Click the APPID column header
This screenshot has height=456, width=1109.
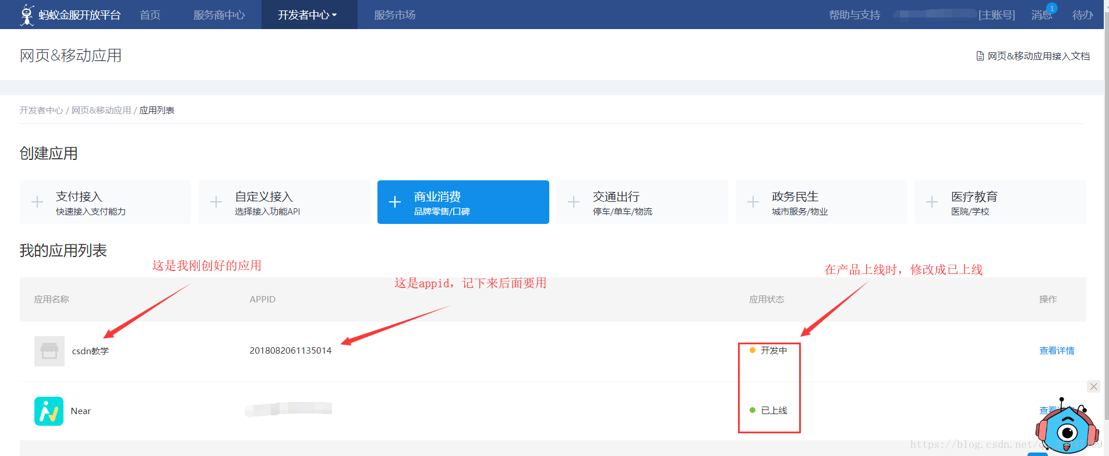point(263,299)
